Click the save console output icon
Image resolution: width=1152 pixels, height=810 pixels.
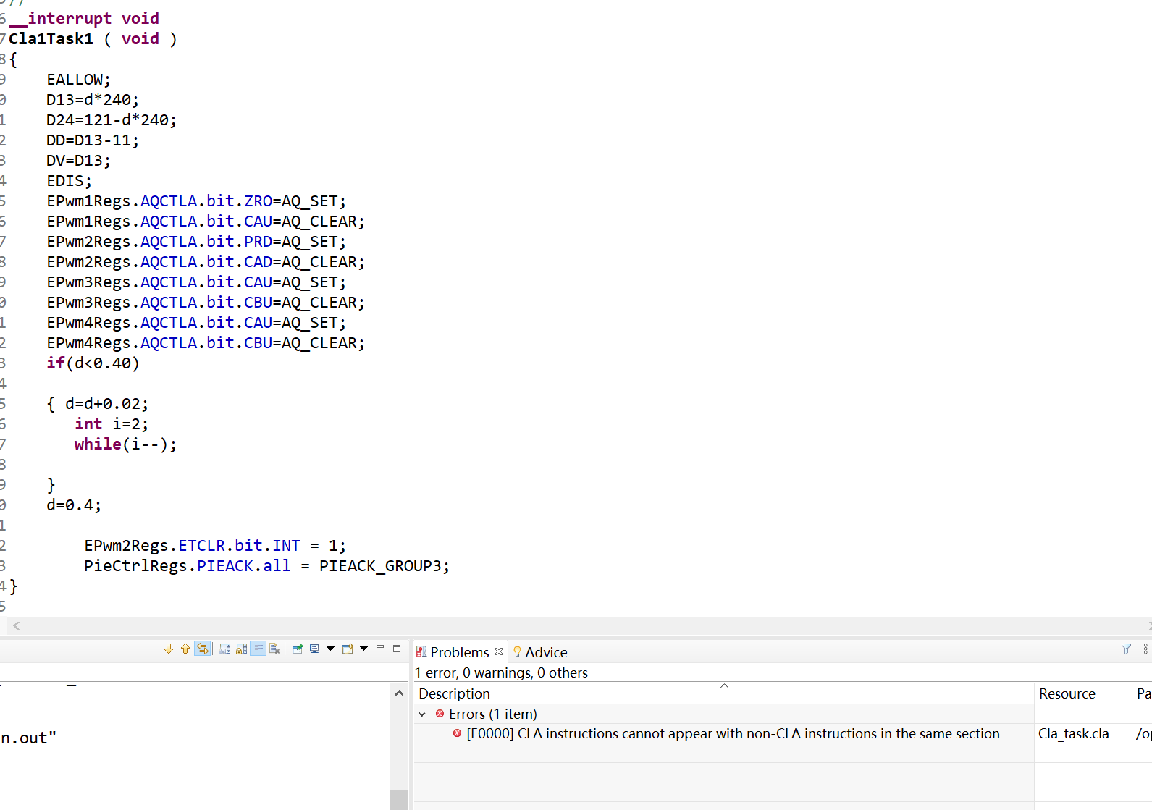225,649
